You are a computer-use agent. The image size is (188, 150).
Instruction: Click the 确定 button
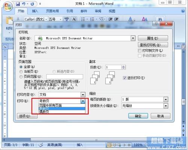coord(138,116)
